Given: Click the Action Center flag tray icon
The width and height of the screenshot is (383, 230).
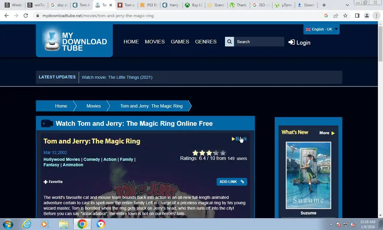Looking at the screenshot, I should 338,224.
